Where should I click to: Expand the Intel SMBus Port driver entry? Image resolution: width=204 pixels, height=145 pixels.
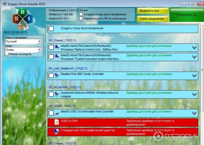coord(194,47)
